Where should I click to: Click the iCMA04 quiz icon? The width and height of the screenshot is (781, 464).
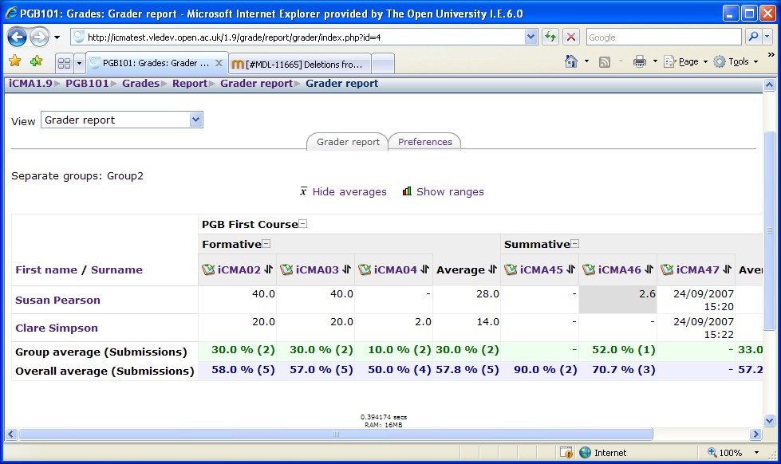pos(364,269)
